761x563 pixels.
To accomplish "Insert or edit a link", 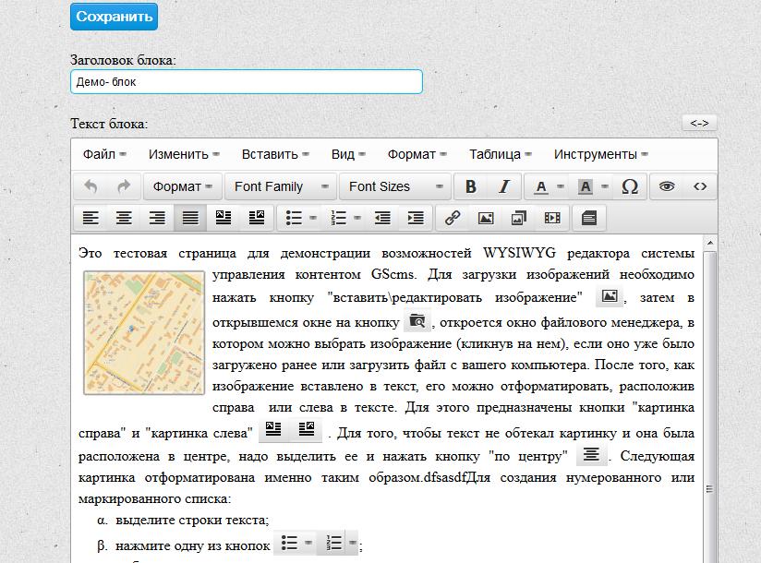I will (453, 218).
